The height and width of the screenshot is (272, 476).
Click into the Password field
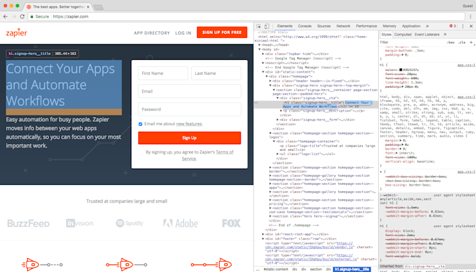click(x=190, y=109)
